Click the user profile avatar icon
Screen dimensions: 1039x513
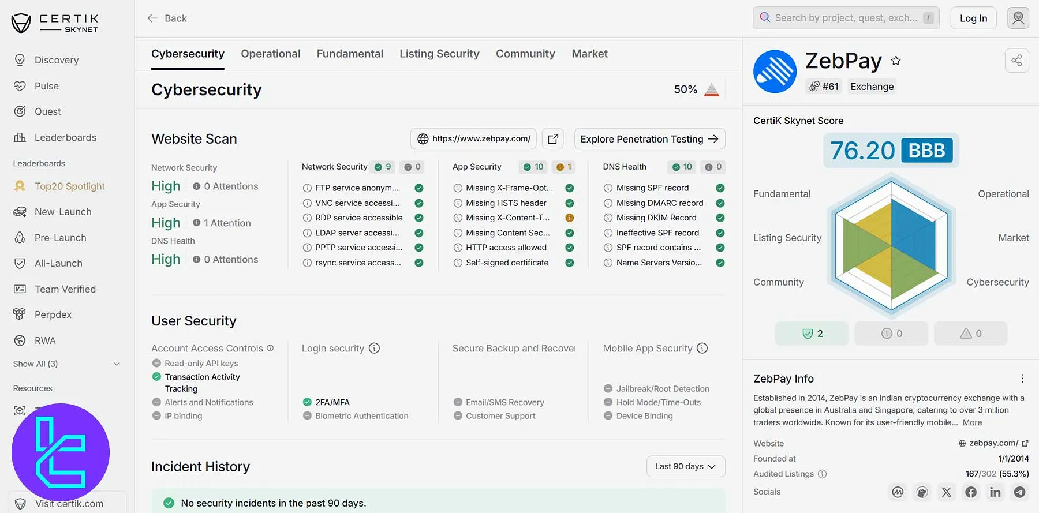point(1018,18)
